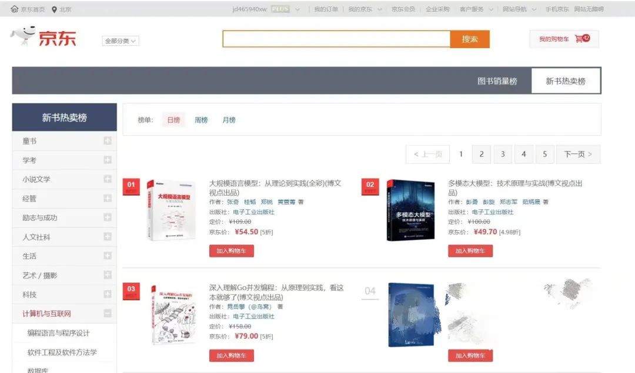Open the 网站导航 dropdown
635x373 pixels.
519,9
